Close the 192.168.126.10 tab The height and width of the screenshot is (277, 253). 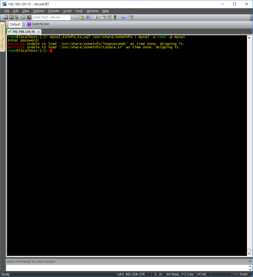point(38,32)
